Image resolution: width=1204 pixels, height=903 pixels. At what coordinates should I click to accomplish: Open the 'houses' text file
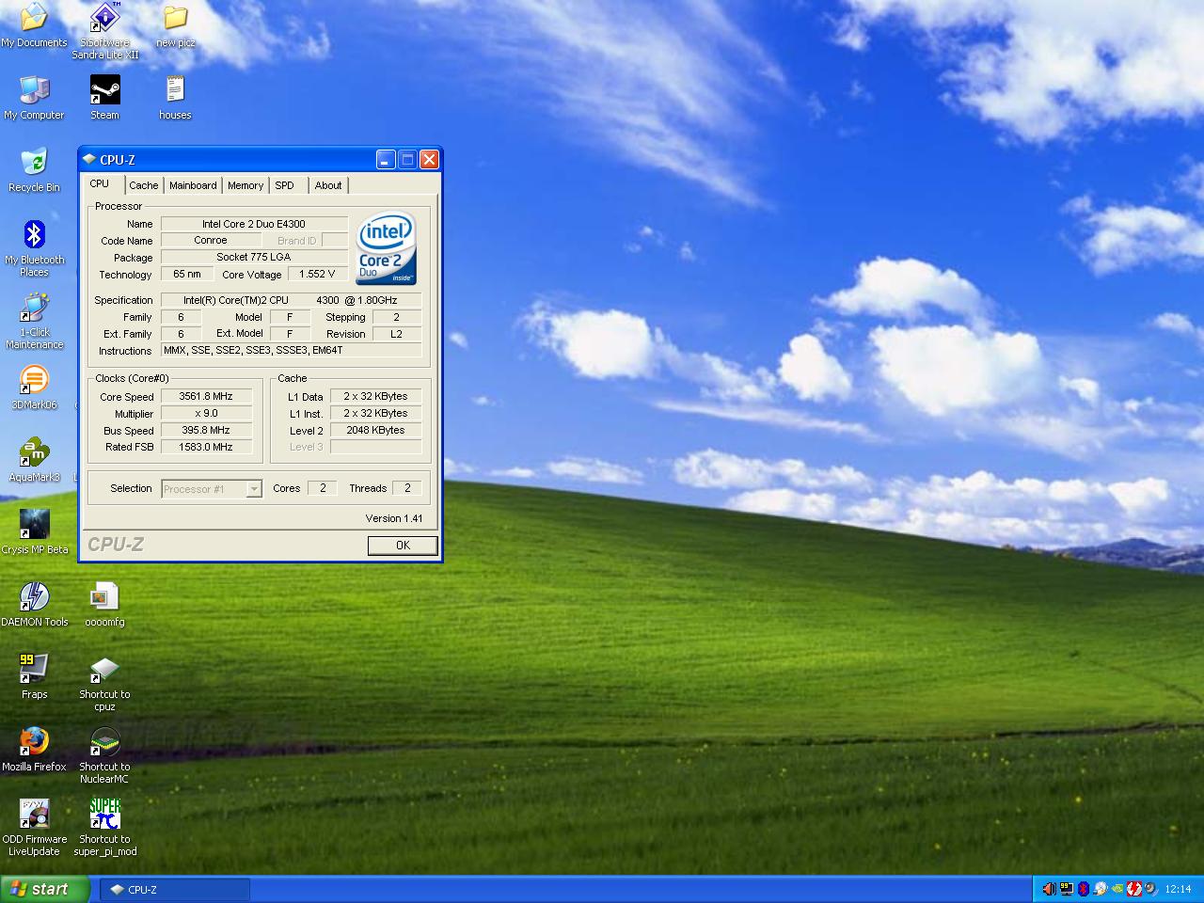click(x=175, y=98)
